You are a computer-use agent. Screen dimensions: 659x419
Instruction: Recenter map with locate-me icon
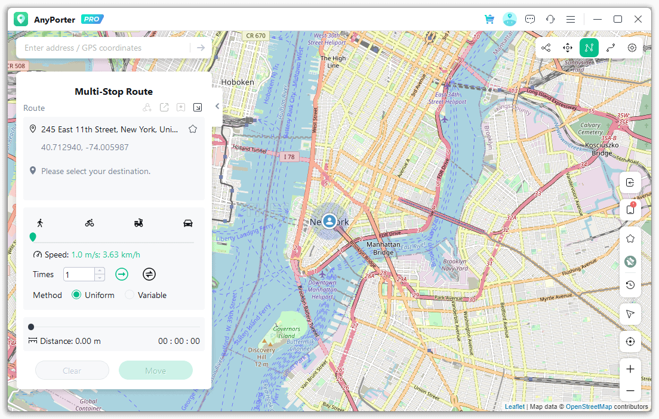click(x=630, y=342)
